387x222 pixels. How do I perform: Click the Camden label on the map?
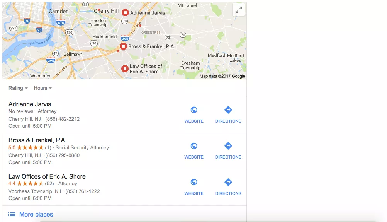tap(58, 11)
